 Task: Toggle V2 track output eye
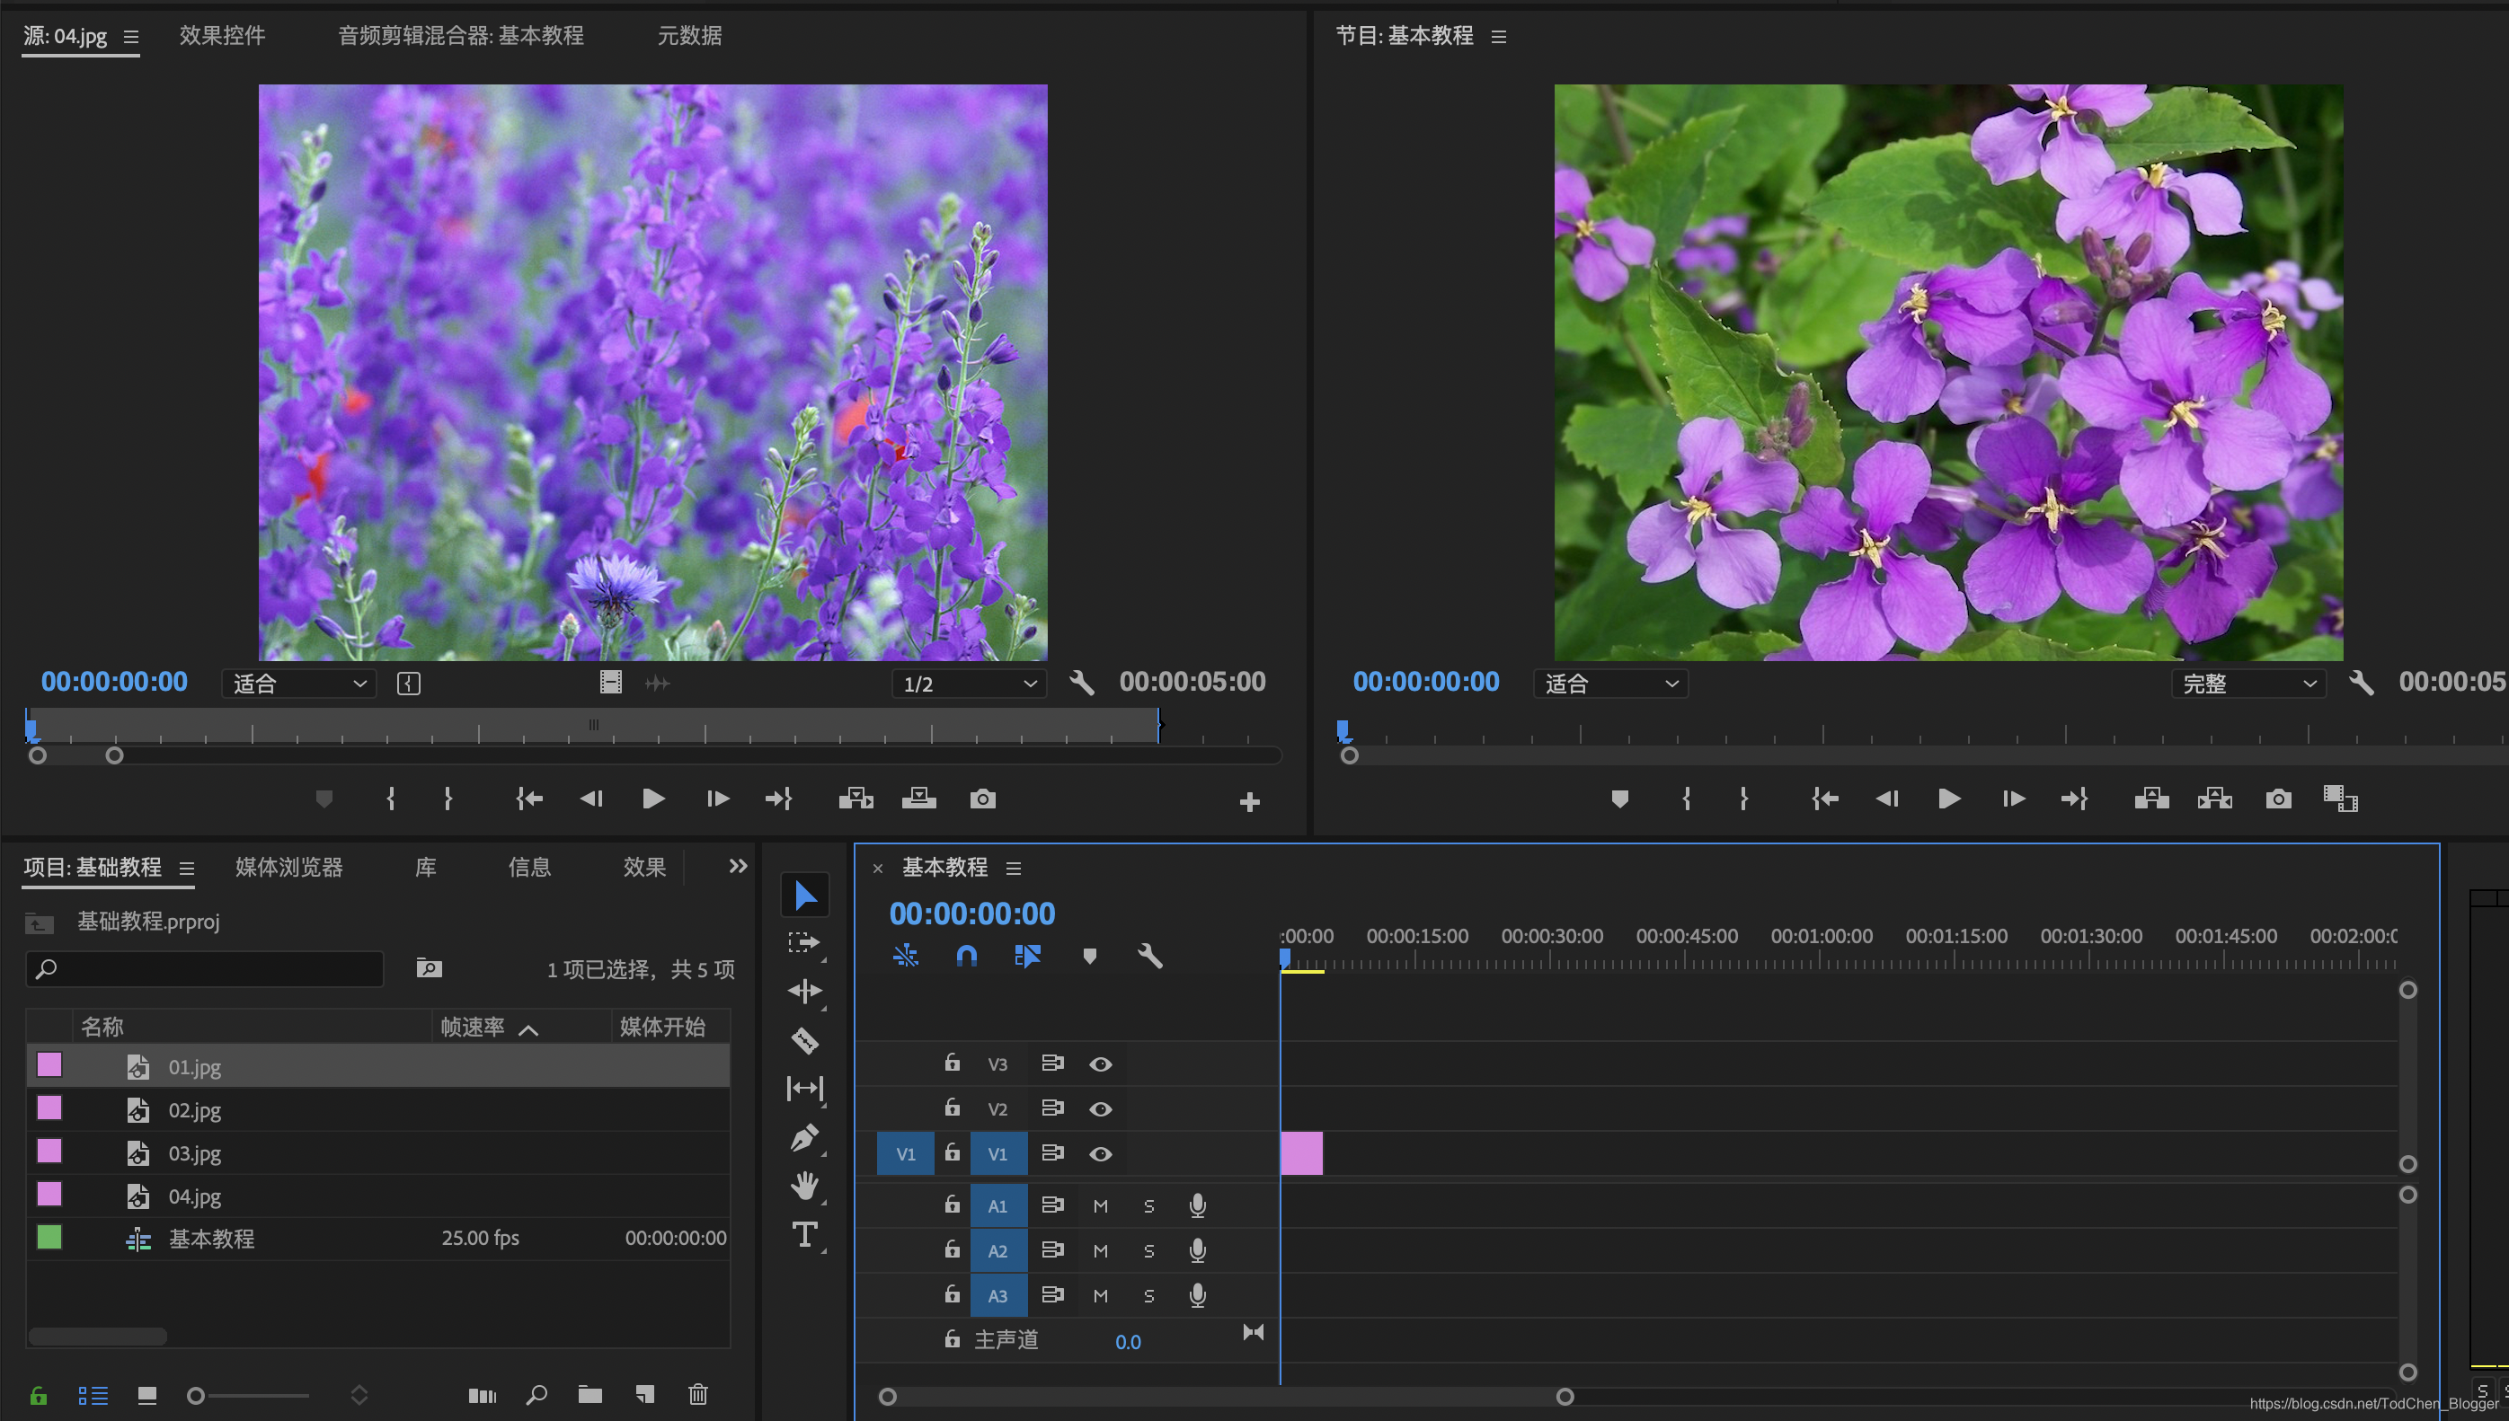point(1100,1109)
